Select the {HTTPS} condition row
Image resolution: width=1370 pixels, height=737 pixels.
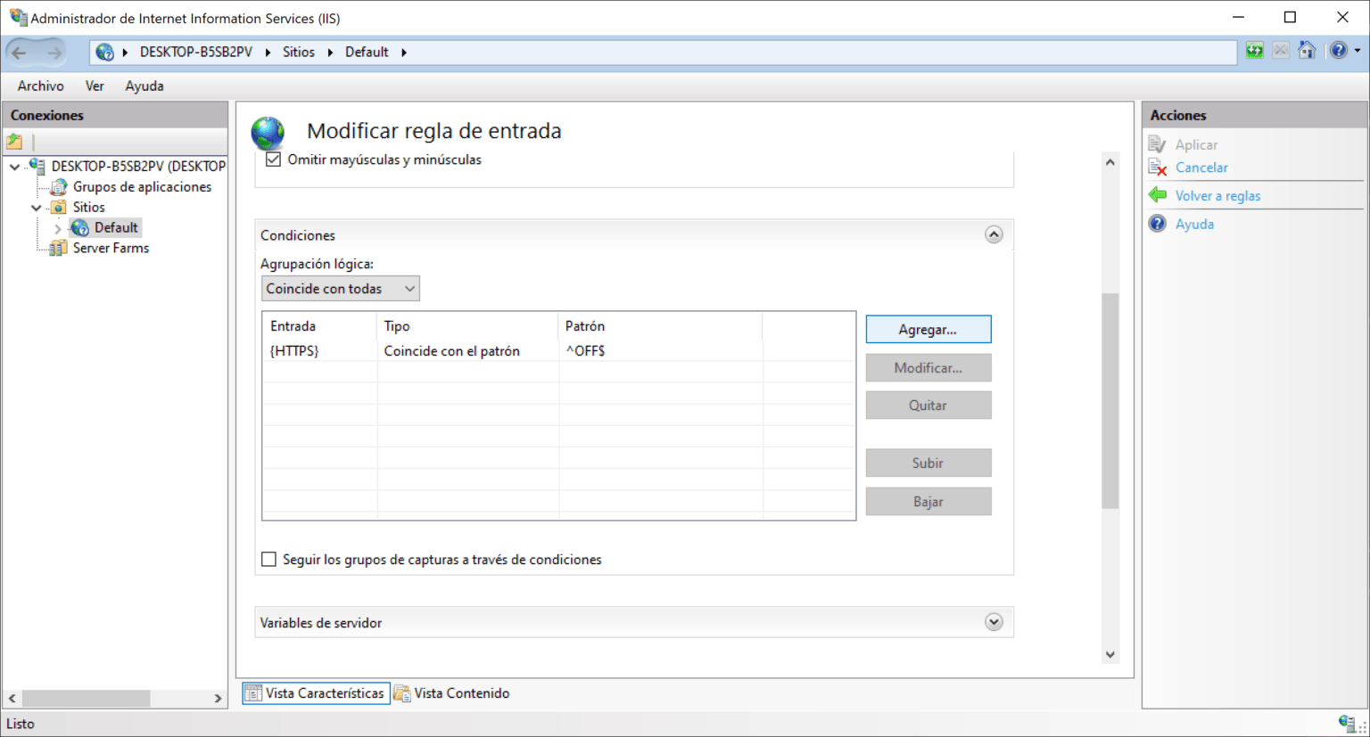pyautogui.click(x=558, y=351)
